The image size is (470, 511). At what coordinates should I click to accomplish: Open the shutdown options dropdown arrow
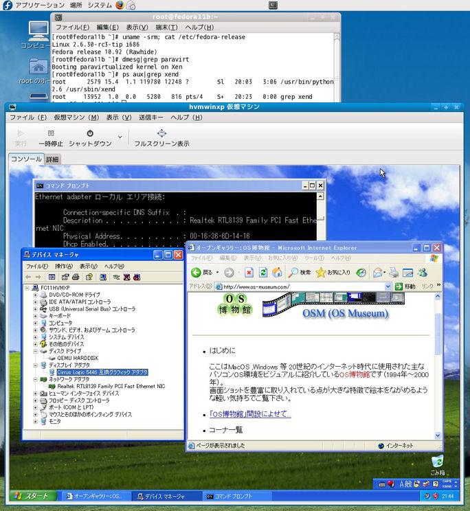pyautogui.click(x=120, y=137)
